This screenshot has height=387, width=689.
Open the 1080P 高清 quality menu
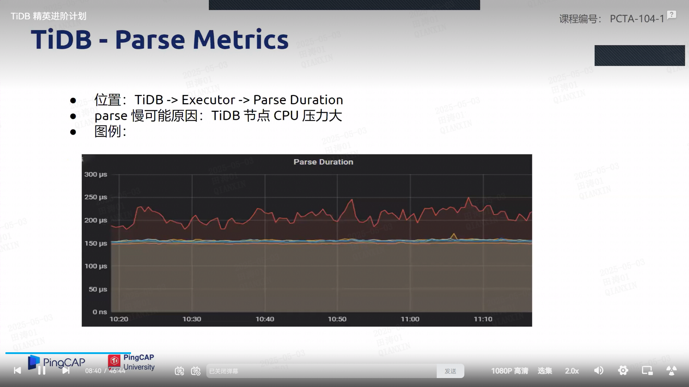pyautogui.click(x=510, y=371)
